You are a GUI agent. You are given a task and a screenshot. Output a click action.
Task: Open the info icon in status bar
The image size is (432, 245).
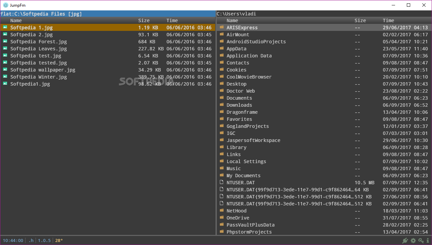[428, 241]
